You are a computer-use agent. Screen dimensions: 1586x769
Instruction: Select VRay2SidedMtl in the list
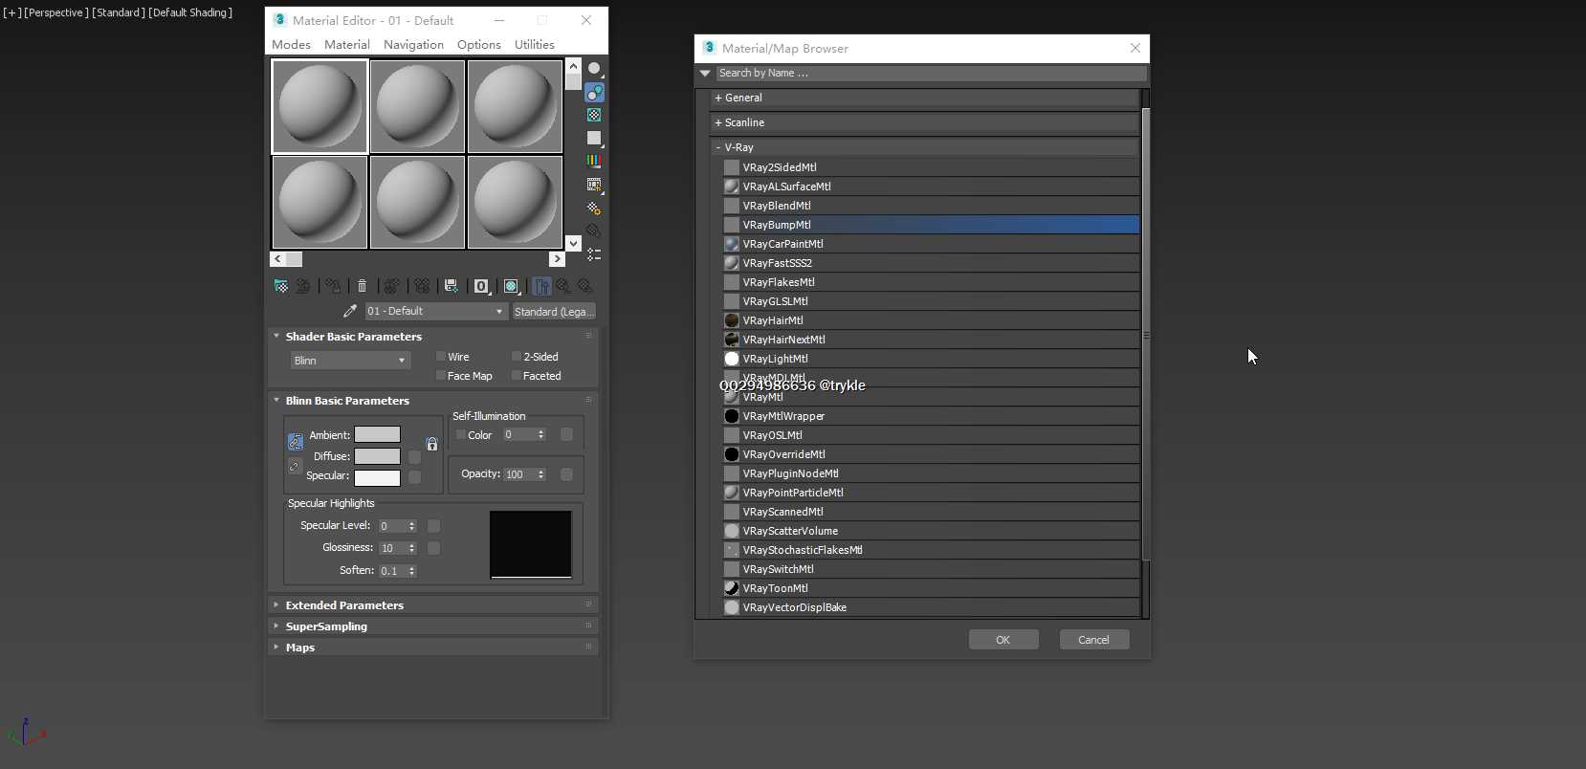click(931, 167)
